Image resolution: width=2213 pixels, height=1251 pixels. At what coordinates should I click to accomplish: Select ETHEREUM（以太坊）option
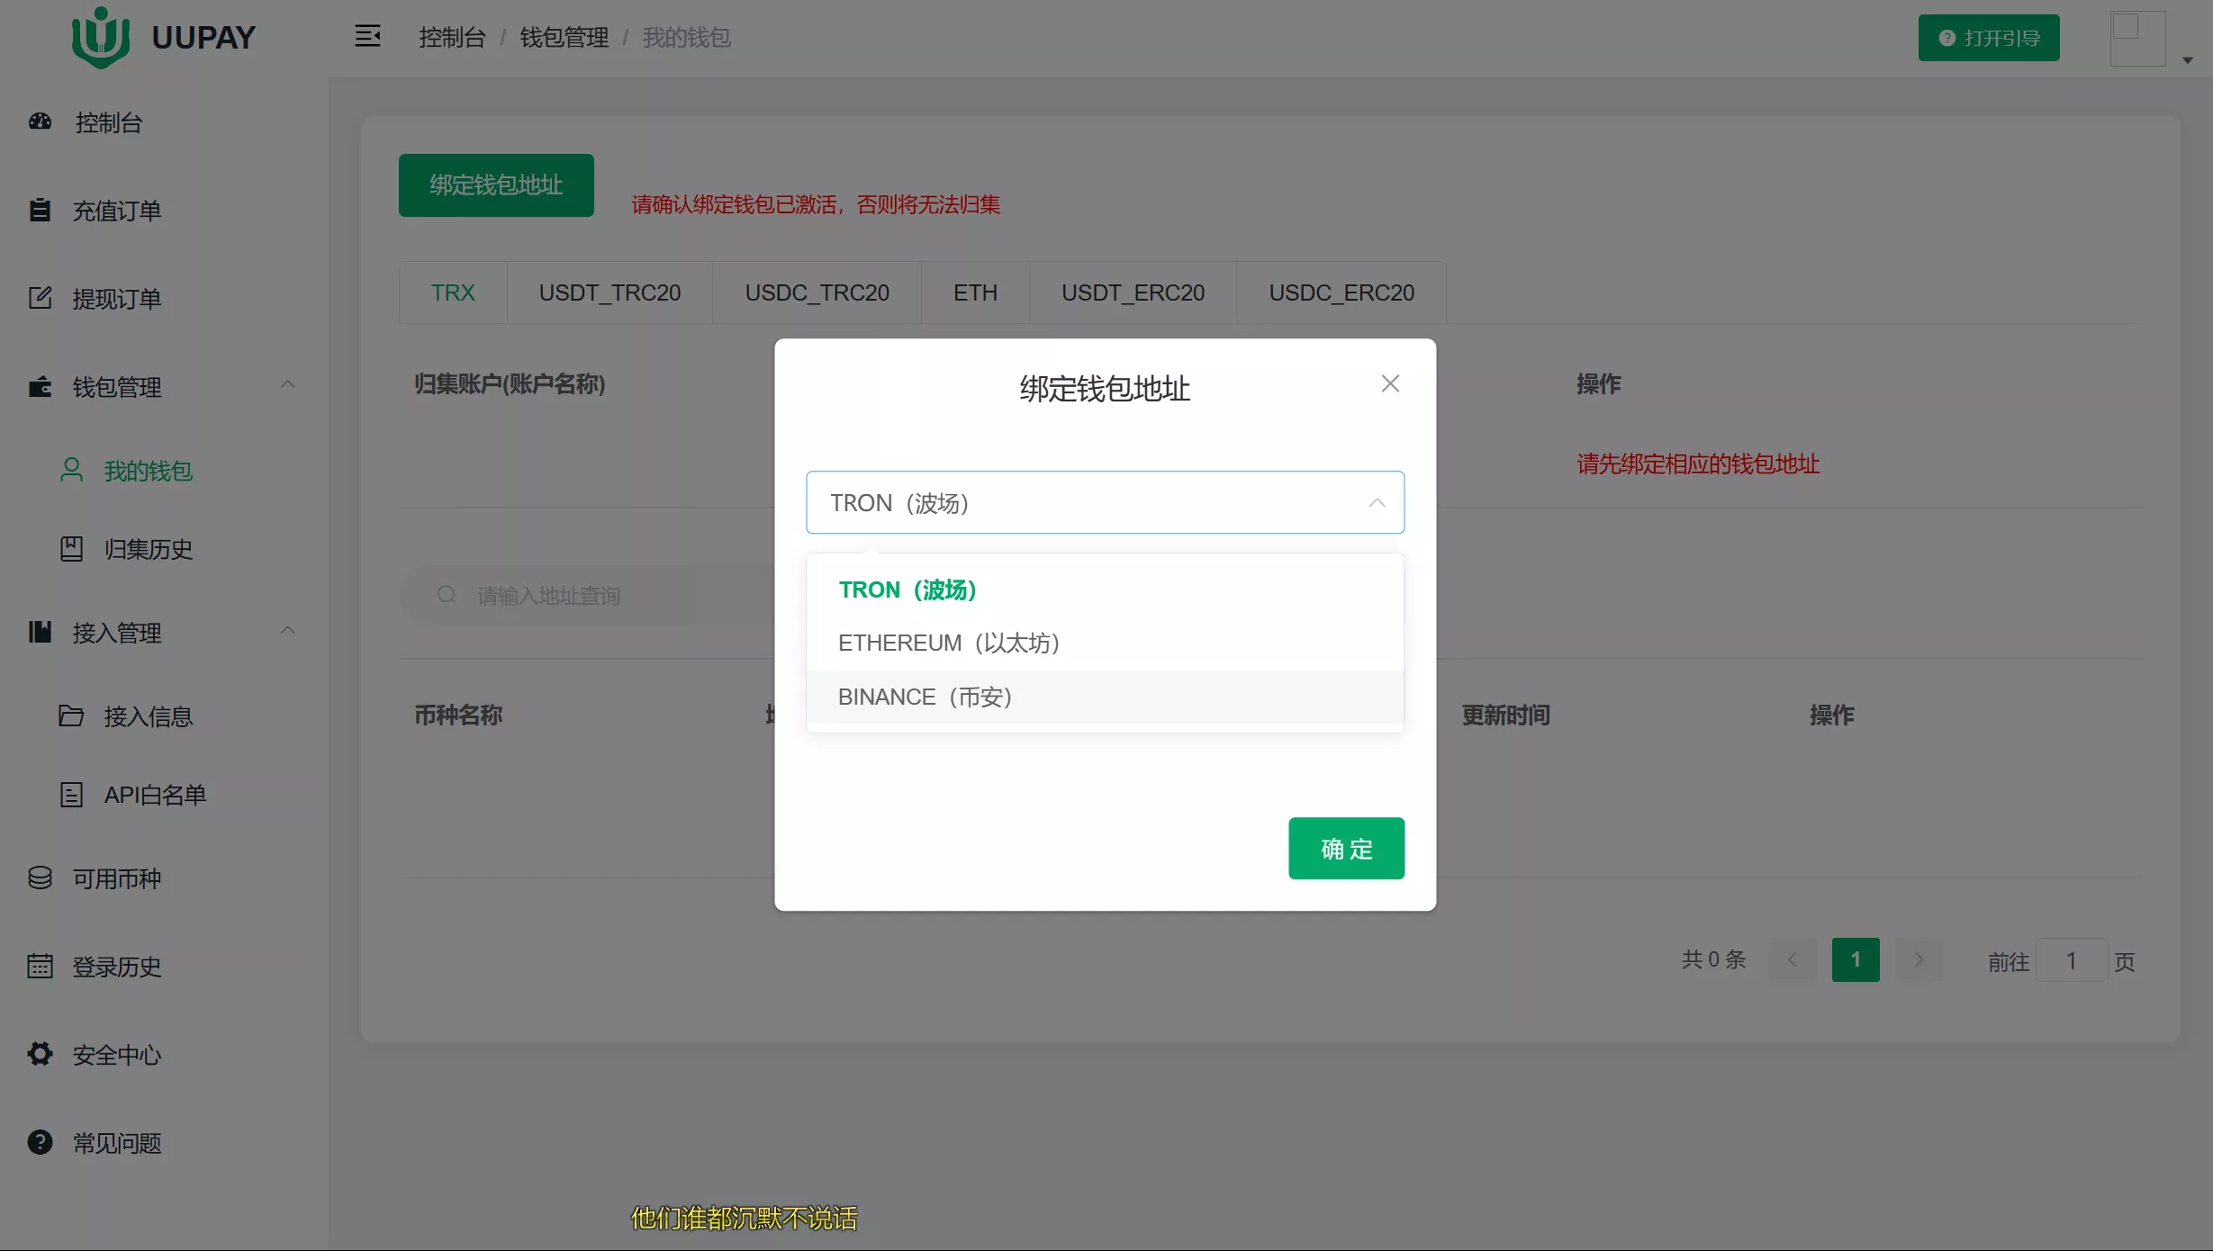click(x=949, y=643)
